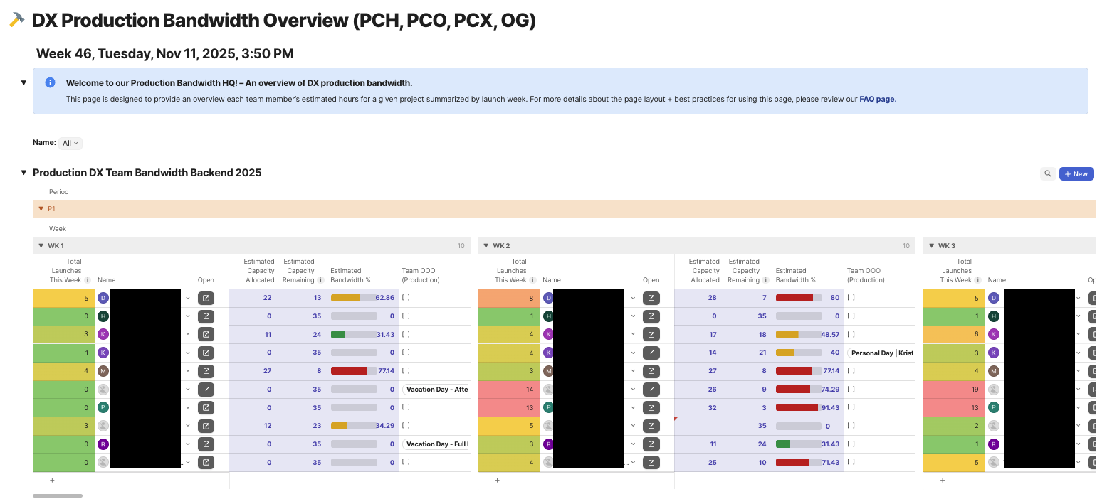Click info icon beside WK 3 Total Launches This Week
Image resolution: width=1102 pixels, height=504 pixels.
click(x=977, y=280)
